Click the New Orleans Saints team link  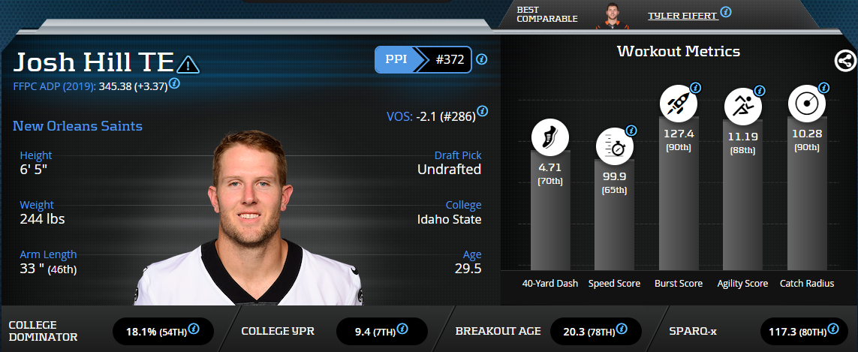(x=77, y=125)
